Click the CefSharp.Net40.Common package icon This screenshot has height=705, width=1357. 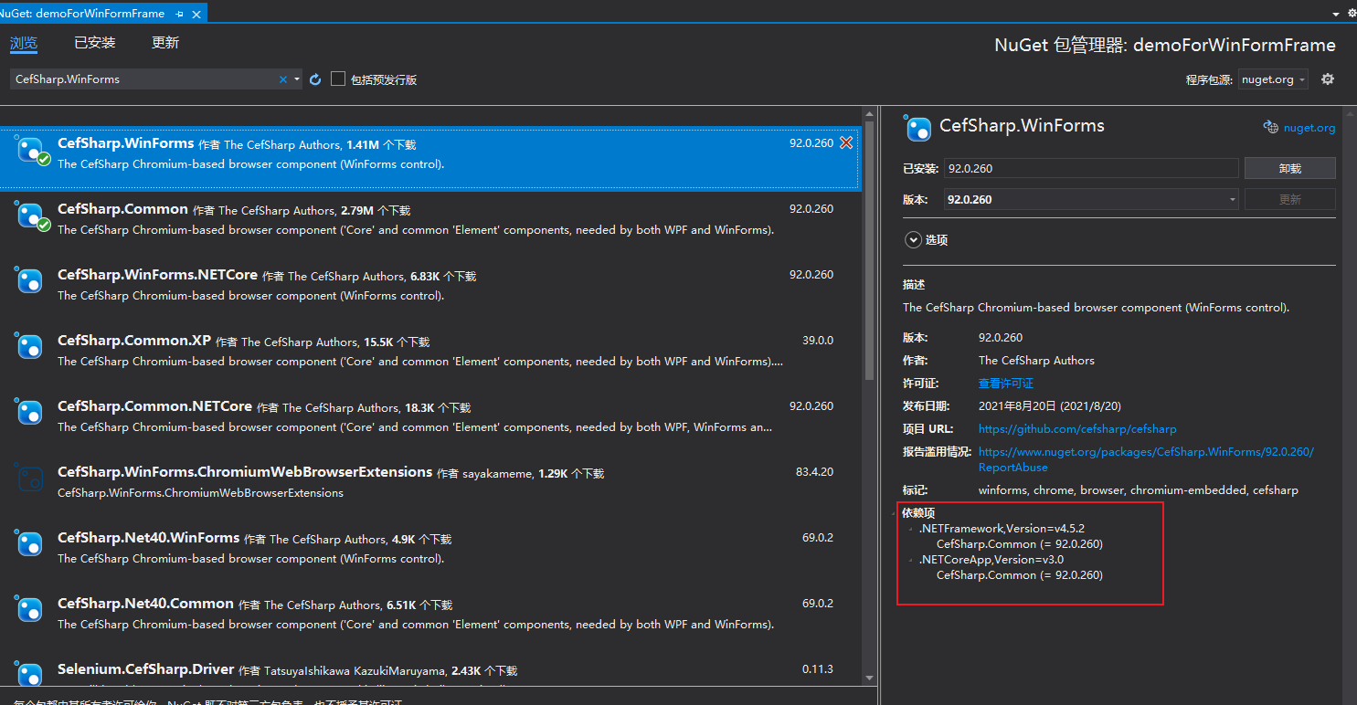[30, 609]
